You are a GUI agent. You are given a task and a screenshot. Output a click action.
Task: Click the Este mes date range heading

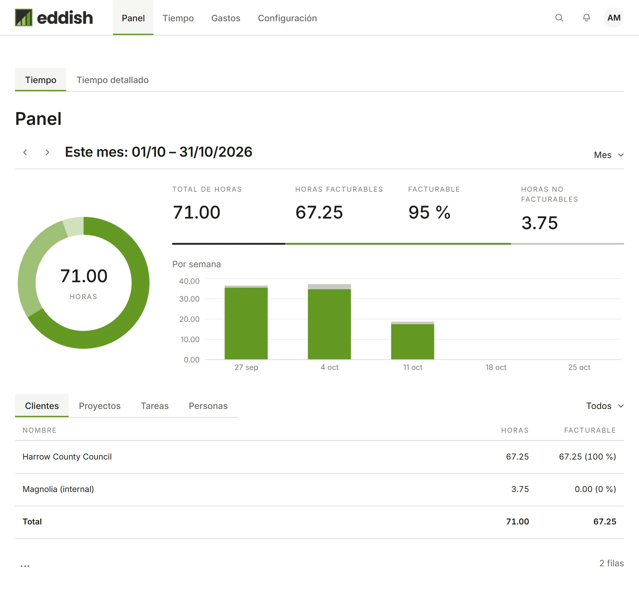point(159,152)
